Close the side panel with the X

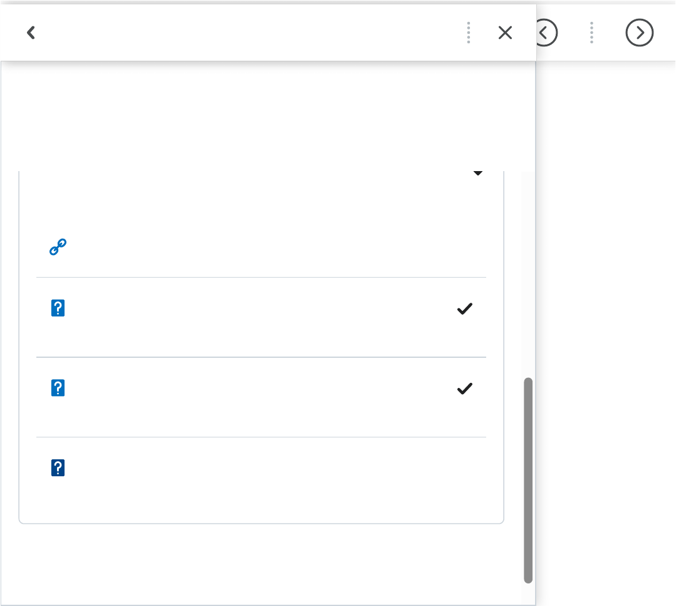505,33
